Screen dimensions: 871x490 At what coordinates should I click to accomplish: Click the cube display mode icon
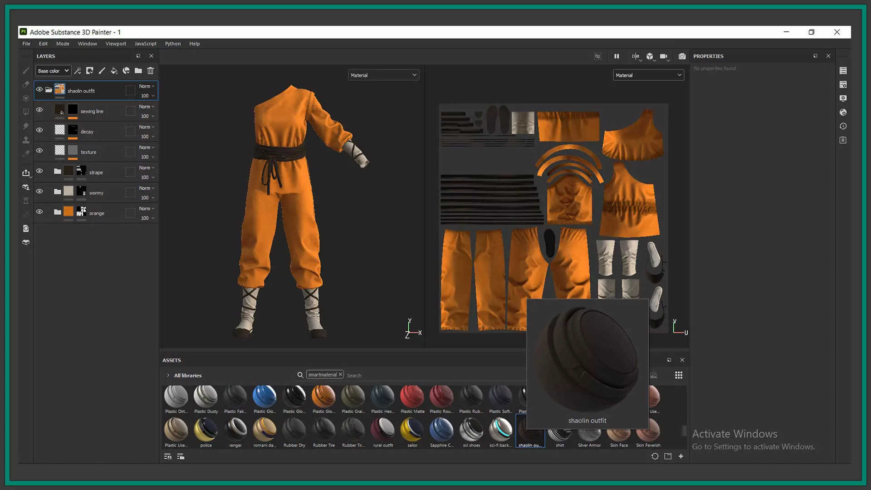651,56
